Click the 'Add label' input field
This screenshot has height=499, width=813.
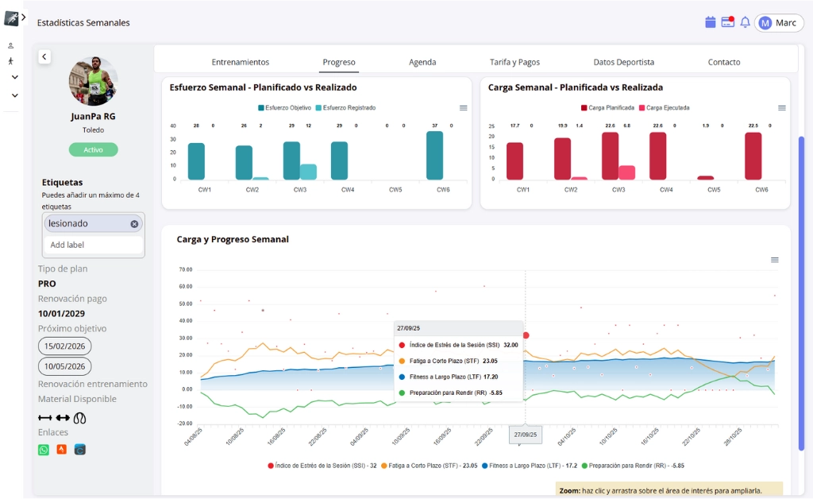(x=94, y=245)
